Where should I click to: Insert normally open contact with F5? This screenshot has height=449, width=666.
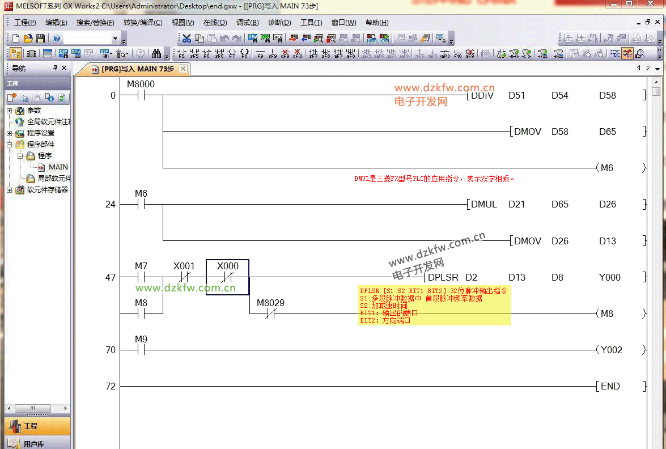click(x=181, y=54)
